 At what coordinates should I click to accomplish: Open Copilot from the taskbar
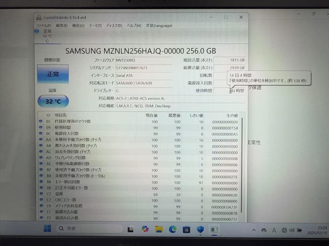point(145,229)
